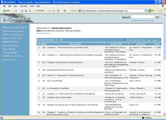Expand the address bar dropdown
The height and width of the screenshot is (120, 166).
146,11
